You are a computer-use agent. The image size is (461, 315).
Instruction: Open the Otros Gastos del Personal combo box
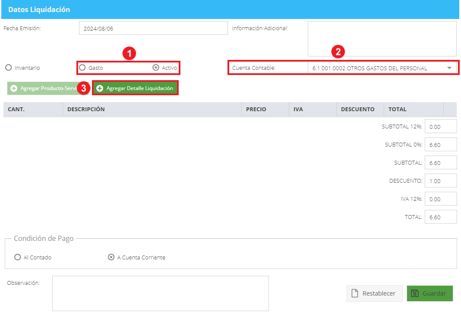tap(382, 68)
